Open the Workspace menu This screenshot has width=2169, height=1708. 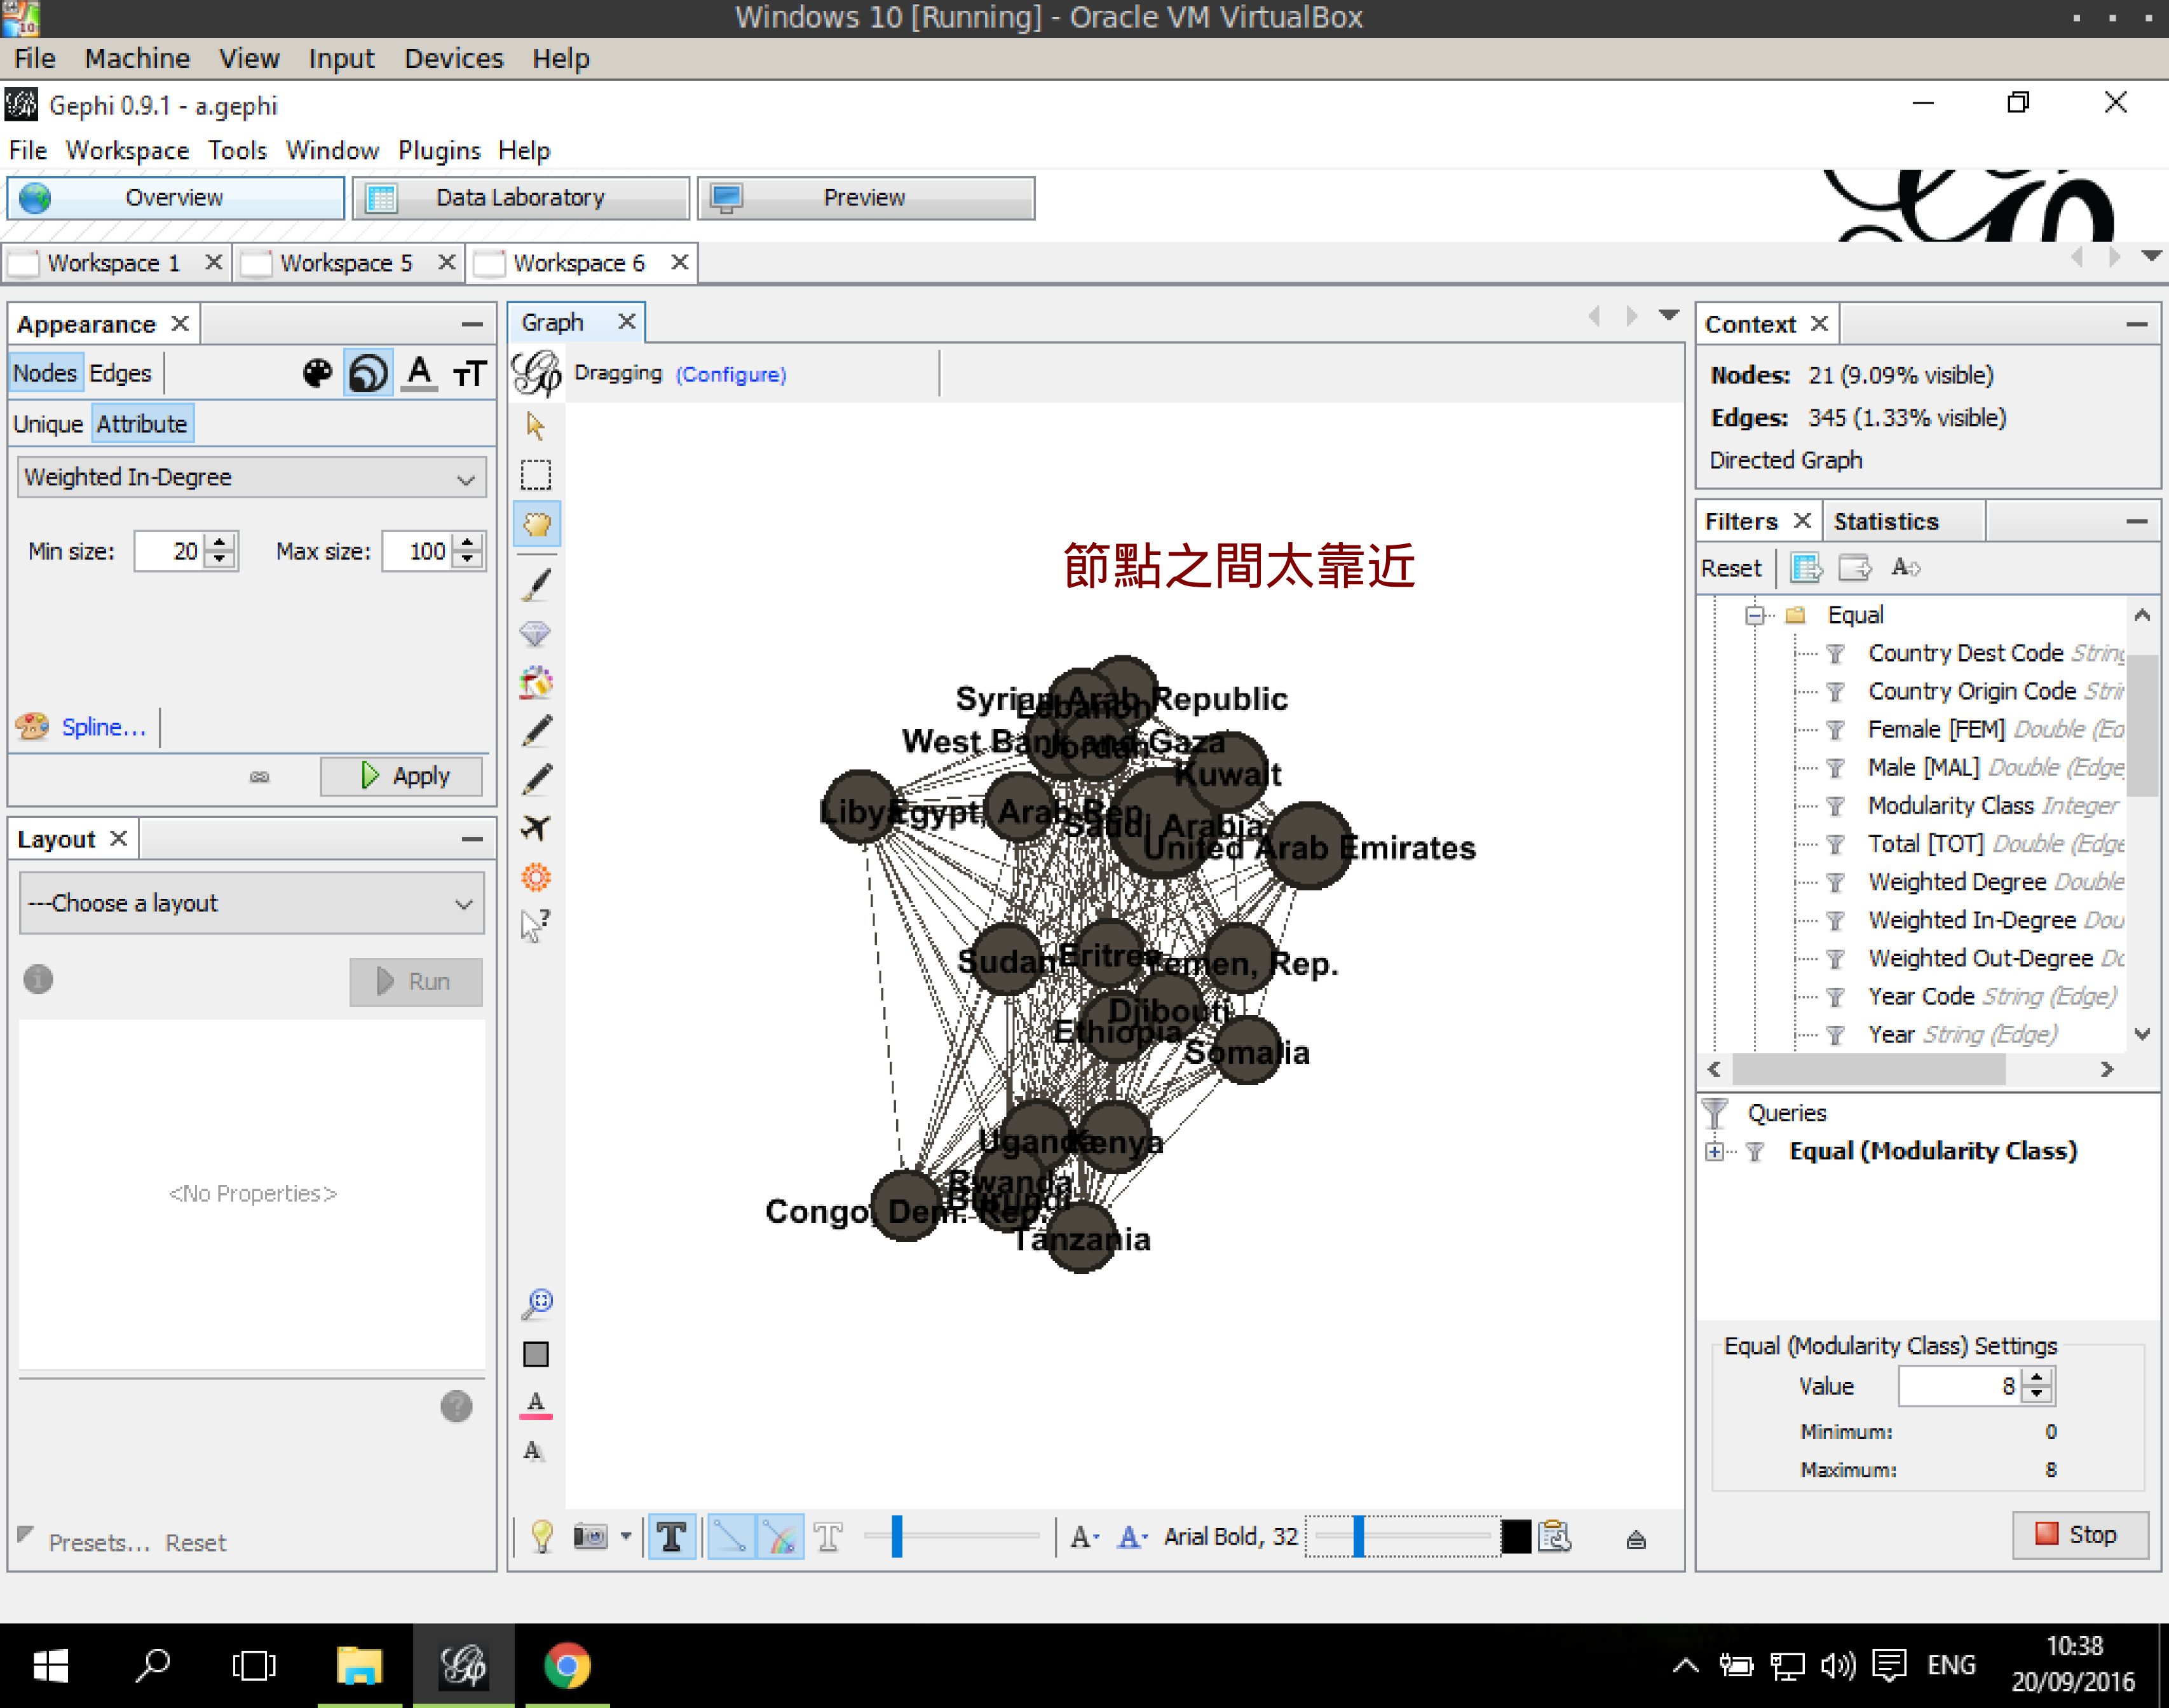pyautogui.click(x=127, y=151)
